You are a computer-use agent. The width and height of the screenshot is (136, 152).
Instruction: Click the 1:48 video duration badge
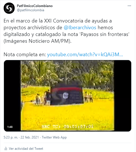point(10,127)
